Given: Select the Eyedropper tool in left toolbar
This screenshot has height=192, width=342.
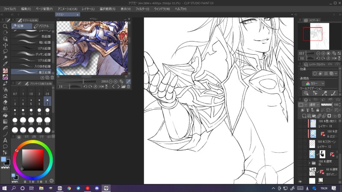Looking at the screenshot, I should (x=5, y=64).
